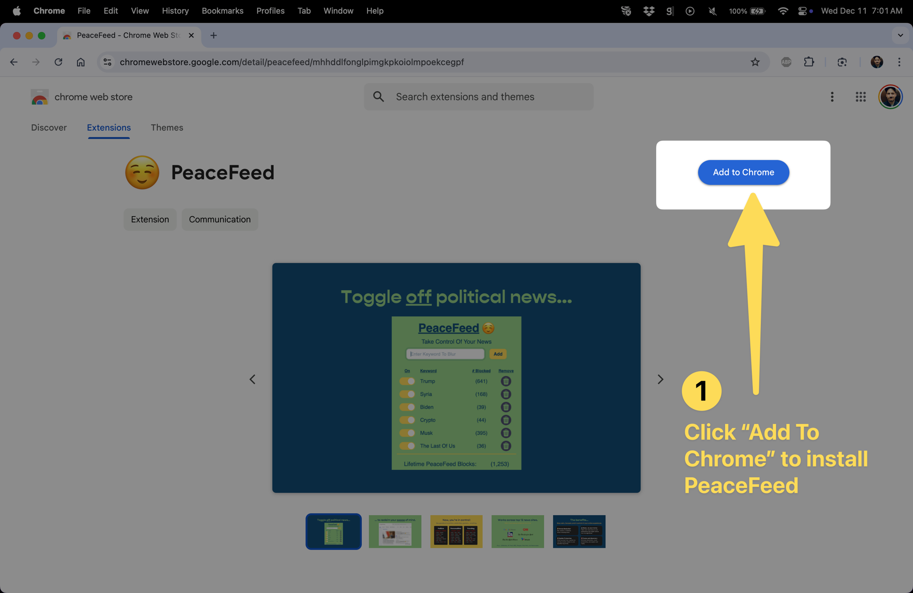Click the main PeaceFeed screenshot image
The height and width of the screenshot is (593, 913).
(456, 378)
